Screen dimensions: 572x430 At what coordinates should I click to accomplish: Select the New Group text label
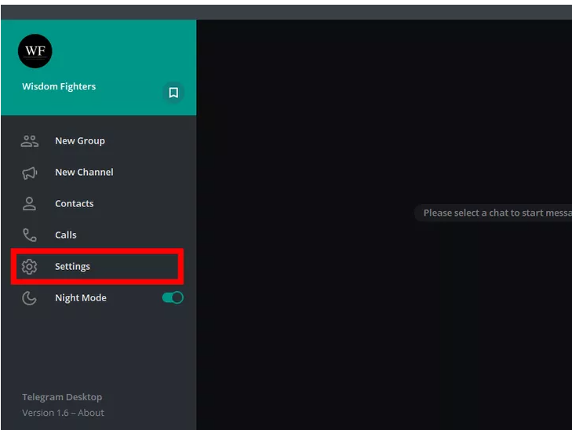pos(79,141)
